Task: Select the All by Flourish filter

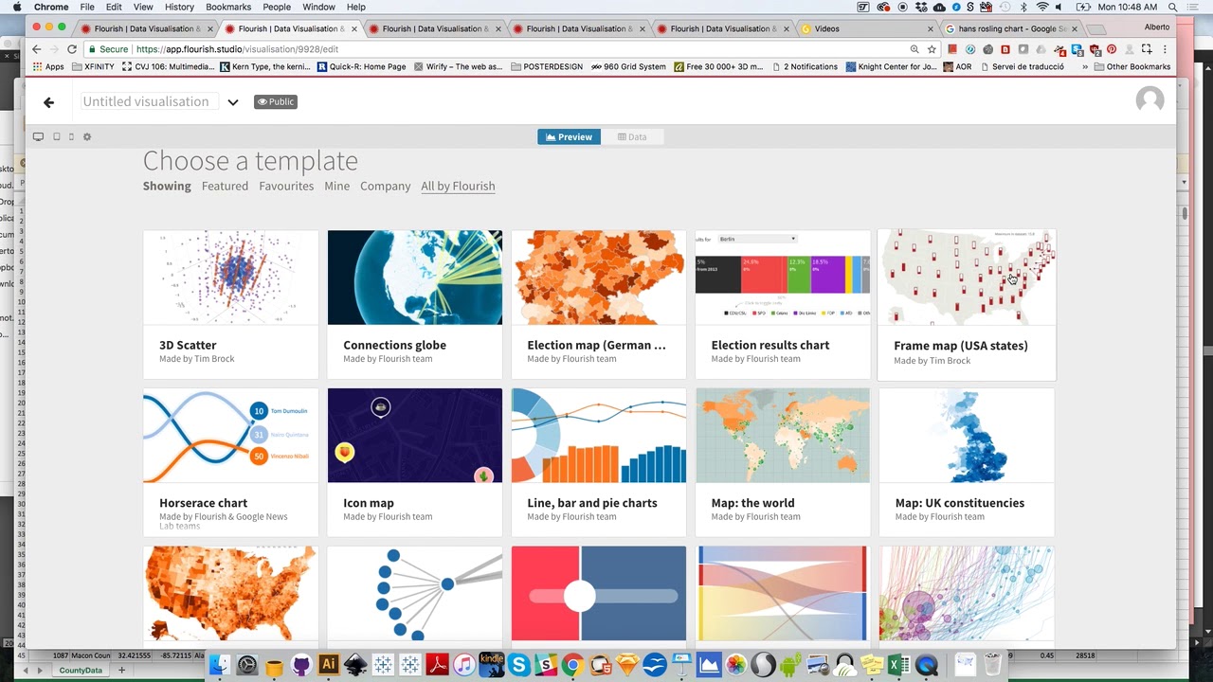Action: coord(458,187)
